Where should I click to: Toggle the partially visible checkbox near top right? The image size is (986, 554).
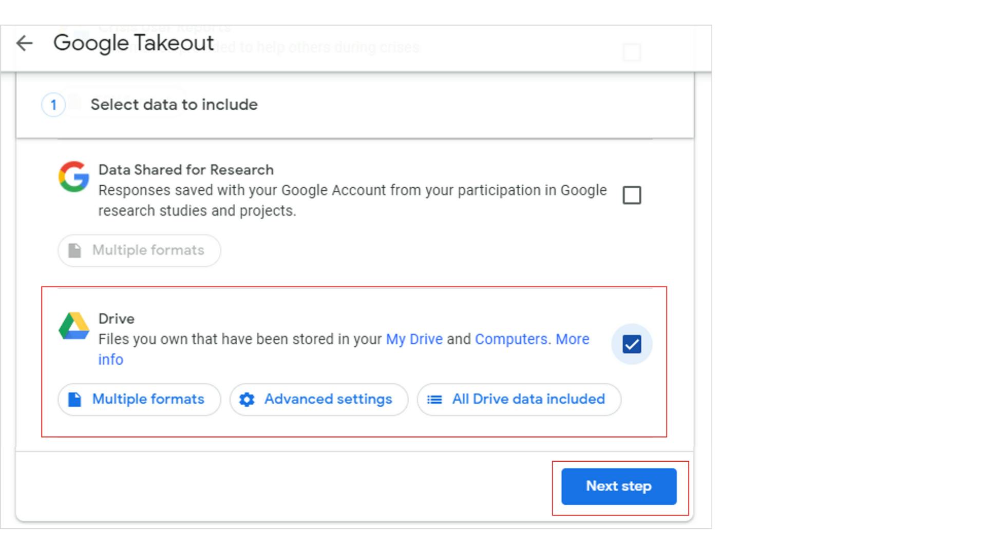tap(632, 53)
